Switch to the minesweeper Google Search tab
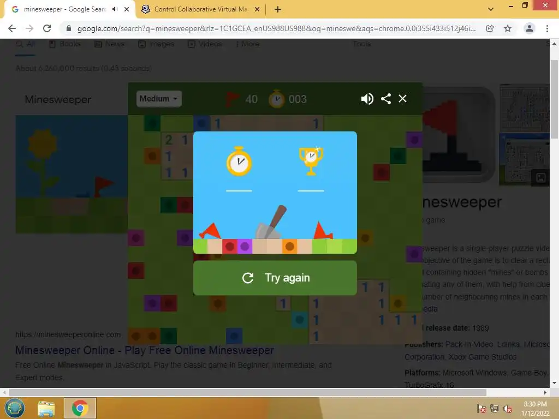This screenshot has width=559, height=419. coord(65,9)
